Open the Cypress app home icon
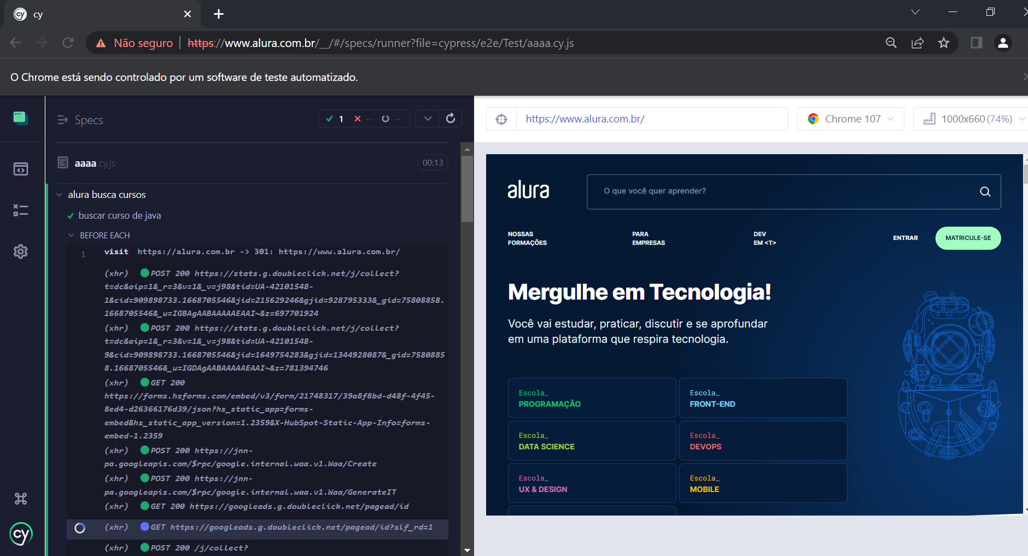This screenshot has height=556, width=1028. [x=21, y=118]
